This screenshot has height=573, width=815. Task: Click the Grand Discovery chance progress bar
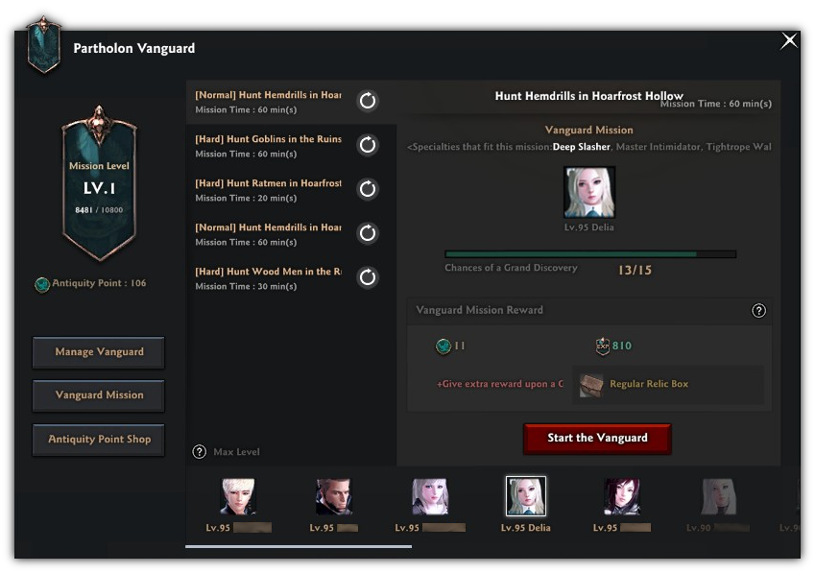pos(590,254)
